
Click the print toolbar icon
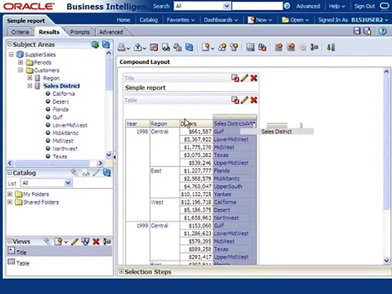[122, 47]
